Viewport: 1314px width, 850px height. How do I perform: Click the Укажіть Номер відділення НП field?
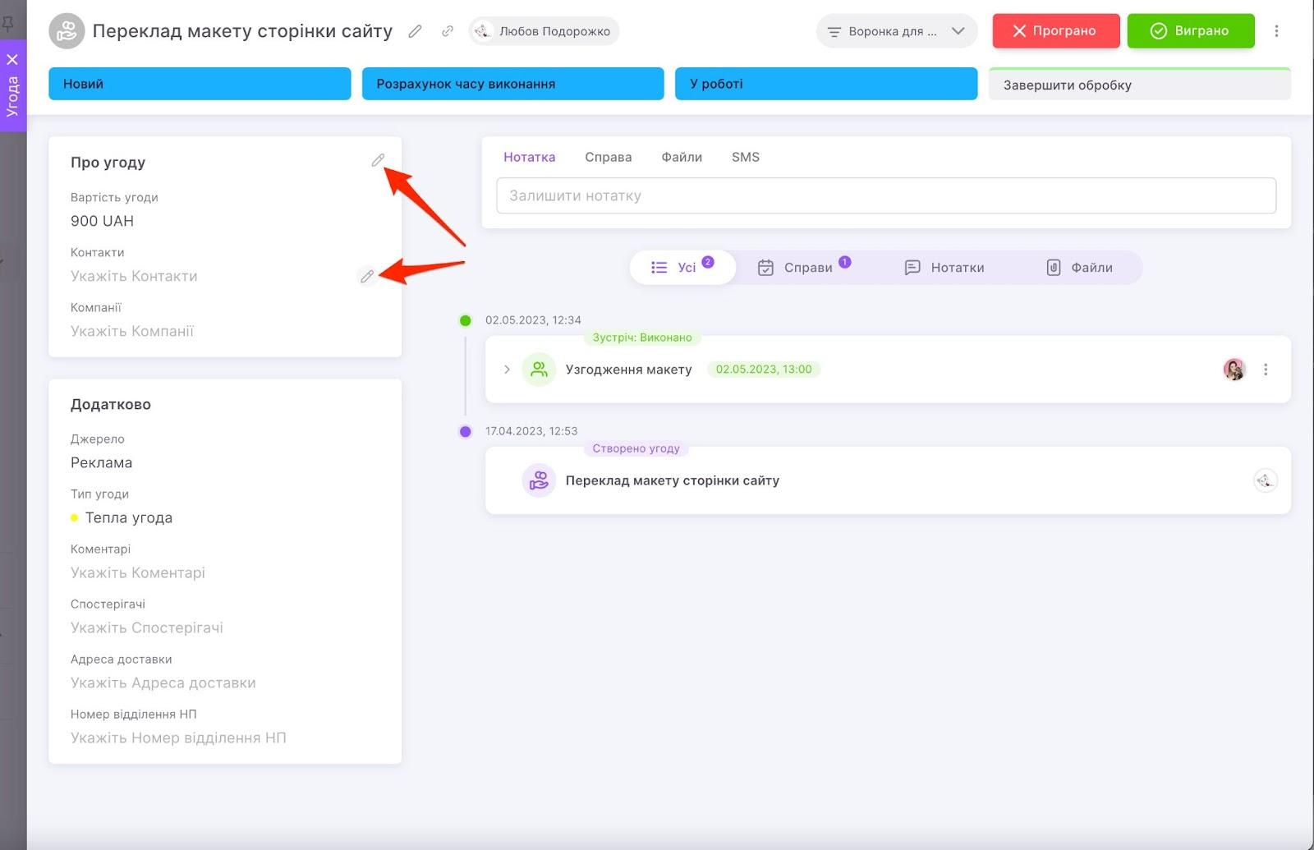pos(178,737)
